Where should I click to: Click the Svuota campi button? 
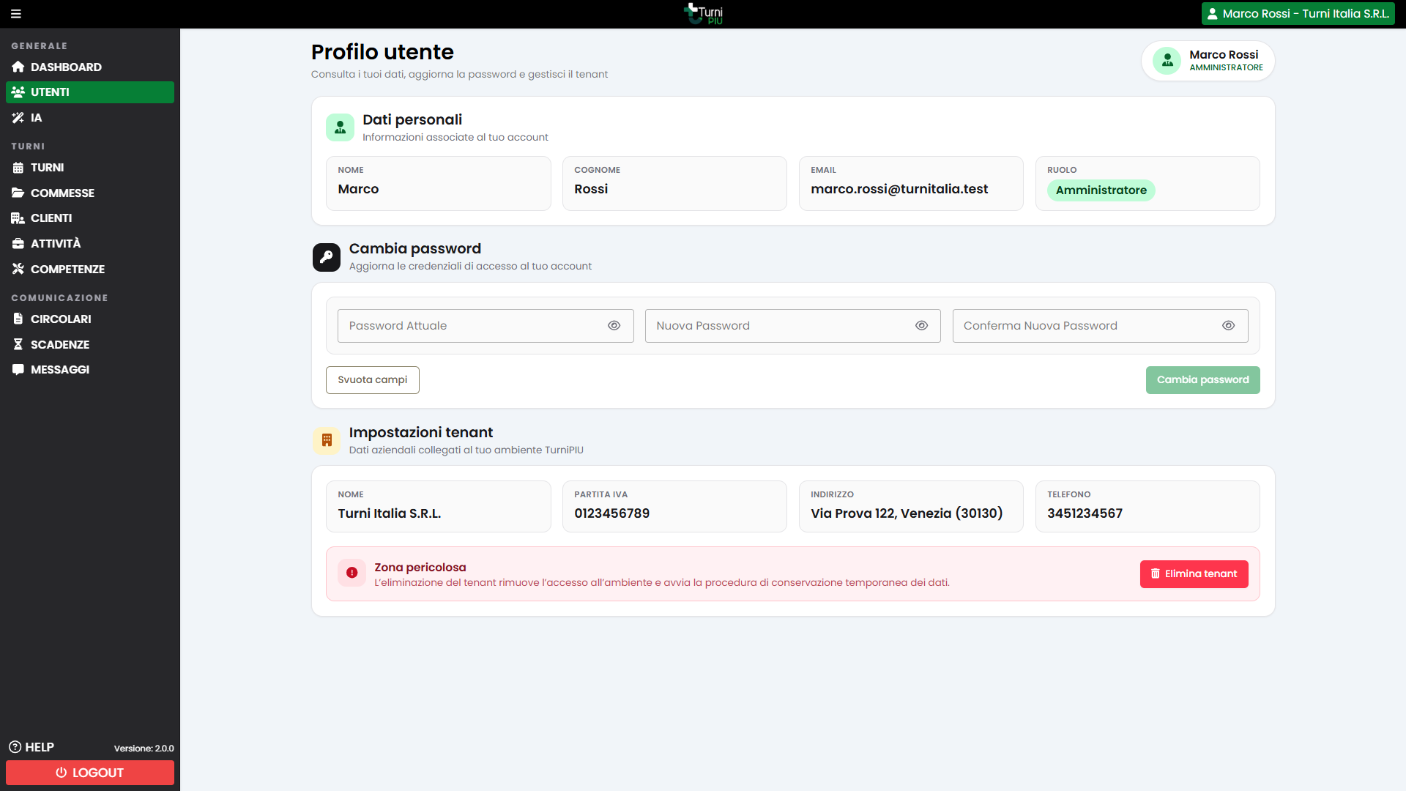[x=372, y=380]
